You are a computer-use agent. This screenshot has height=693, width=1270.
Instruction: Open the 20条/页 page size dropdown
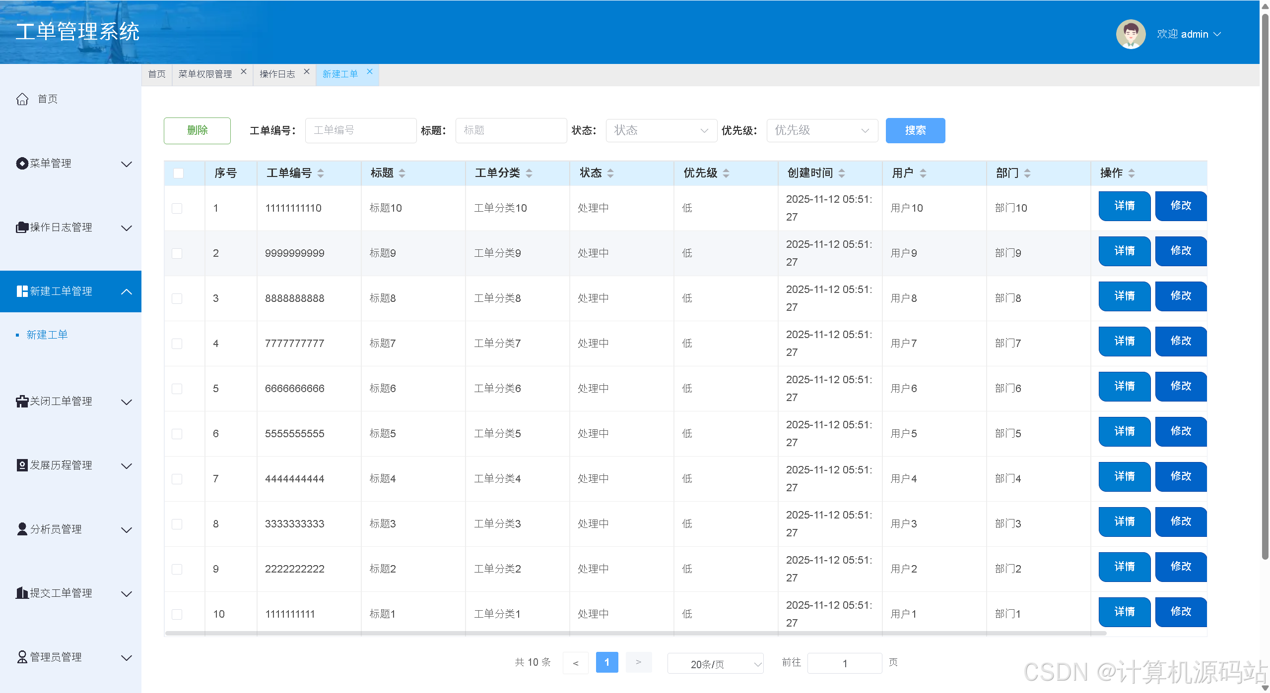pos(715,663)
